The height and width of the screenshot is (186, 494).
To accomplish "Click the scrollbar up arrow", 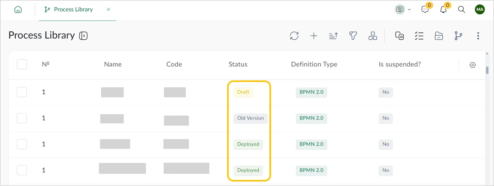I will tap(487, 53).
